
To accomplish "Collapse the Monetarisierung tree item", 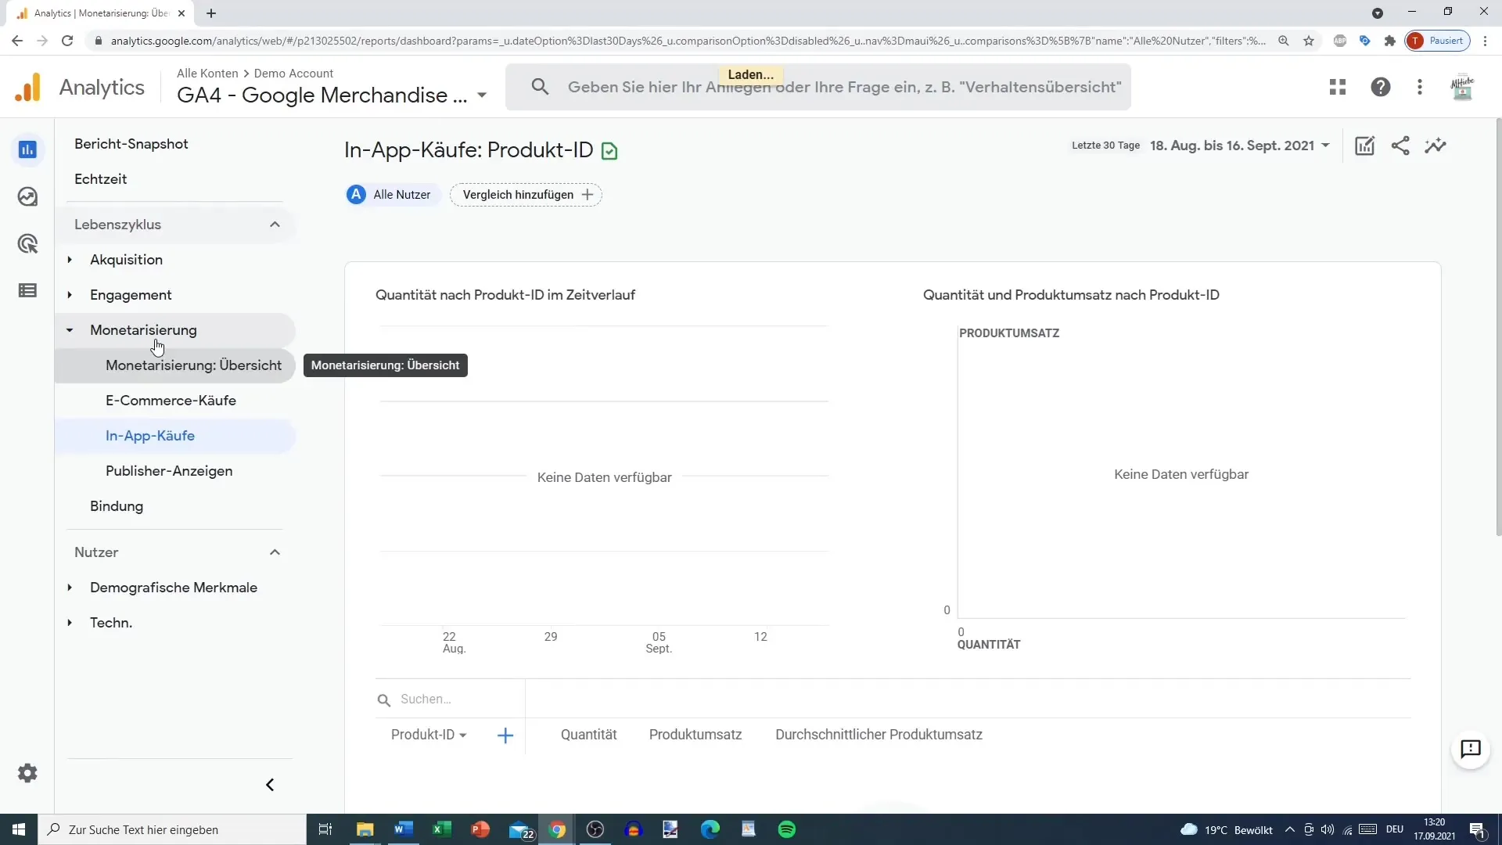I will coord(70,330).
